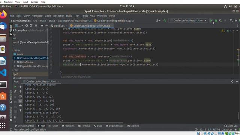
Task: Open the run configuration dropdown CoalesceAndRepartition
Action: coord(188,21)
